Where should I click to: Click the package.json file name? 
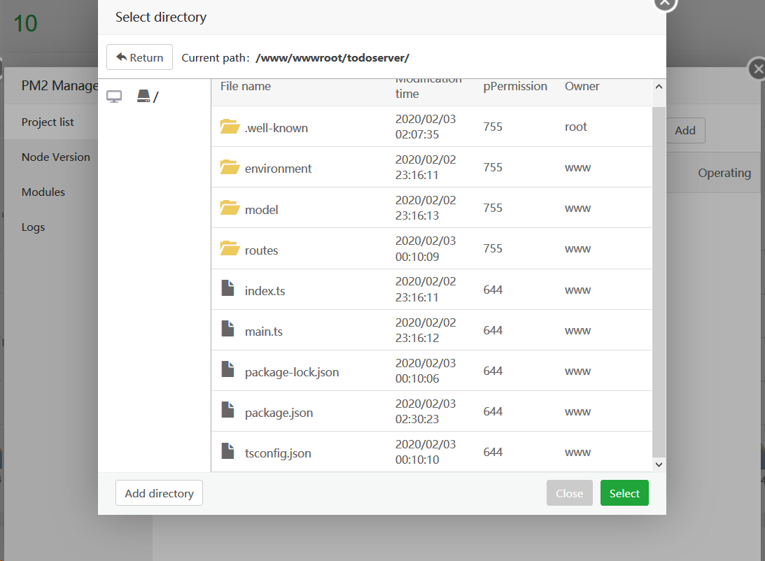click(x=279, y=413)
